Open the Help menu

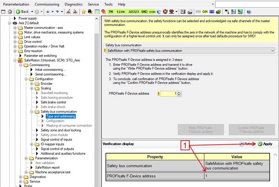122,4
